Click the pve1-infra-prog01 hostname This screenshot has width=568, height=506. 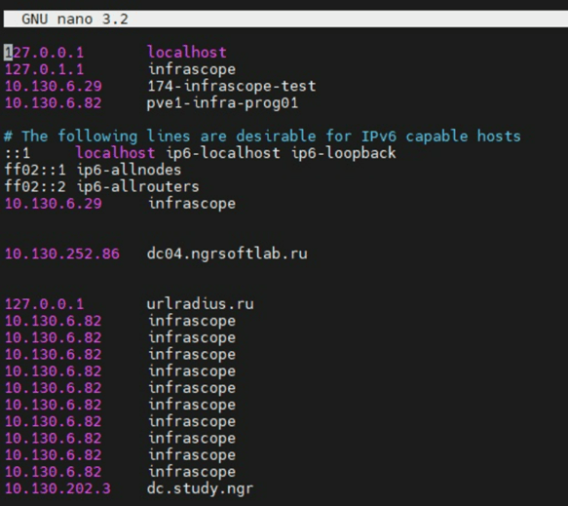pyautogui.click(x=222, y=103)
